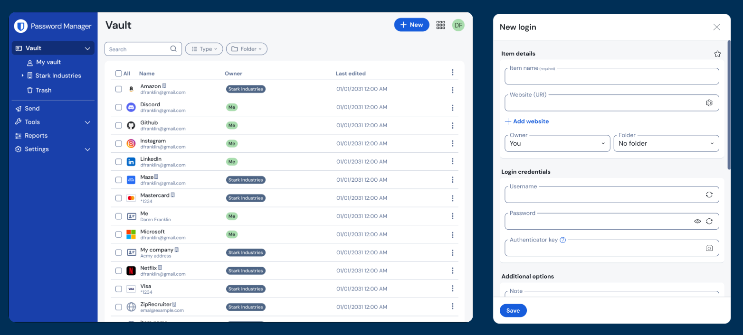Tick the Maze row checkbox
This screenshot has height=335, width=743.
(119, 180)
